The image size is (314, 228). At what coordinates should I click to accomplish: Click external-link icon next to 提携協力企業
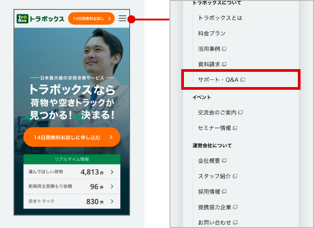(x=235, y=207)
